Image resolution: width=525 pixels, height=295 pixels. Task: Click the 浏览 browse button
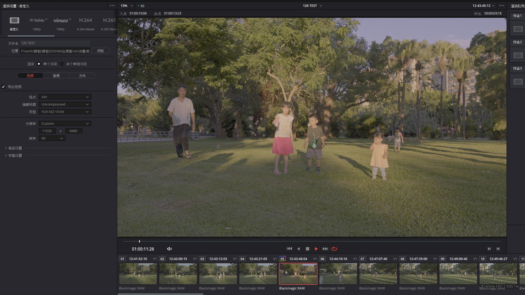100,51
